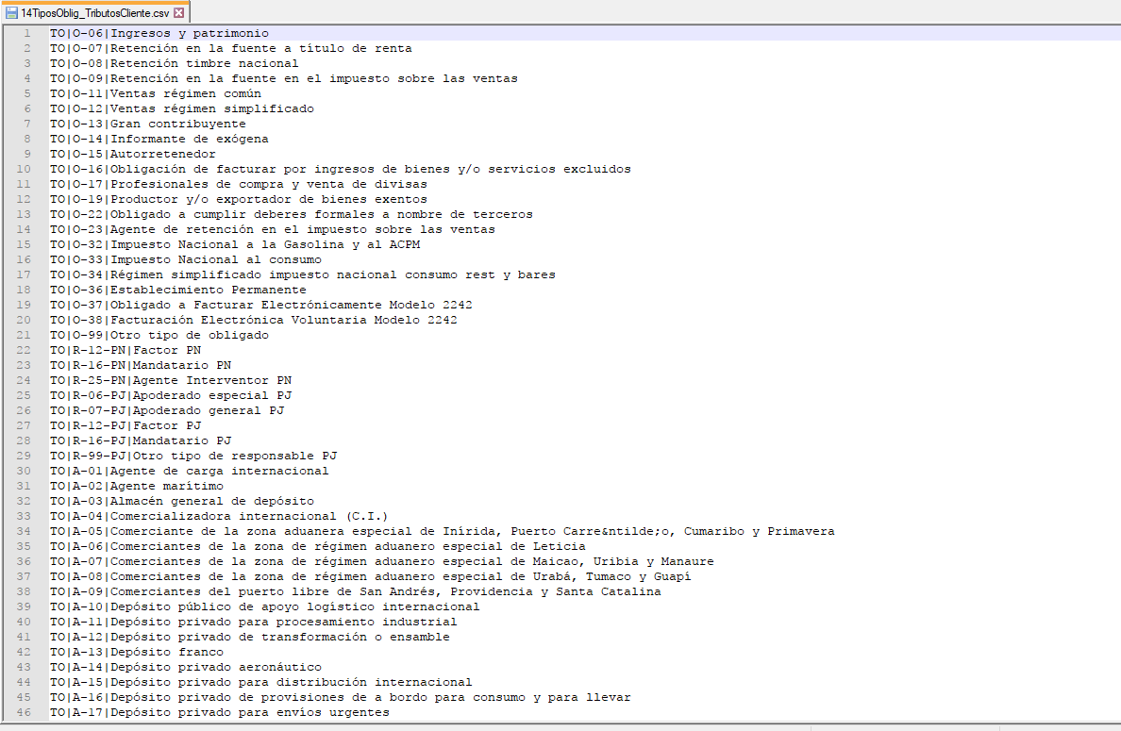Click the A-06 'régimen aduanero especial de Leticia' line
Image resolution: width=1121 pixels, height=731 pixels.
click(x=318, y=547)
